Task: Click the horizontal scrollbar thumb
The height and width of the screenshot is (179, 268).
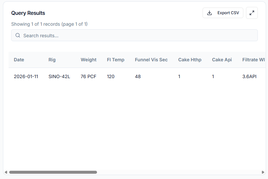Action: (53, 172)
